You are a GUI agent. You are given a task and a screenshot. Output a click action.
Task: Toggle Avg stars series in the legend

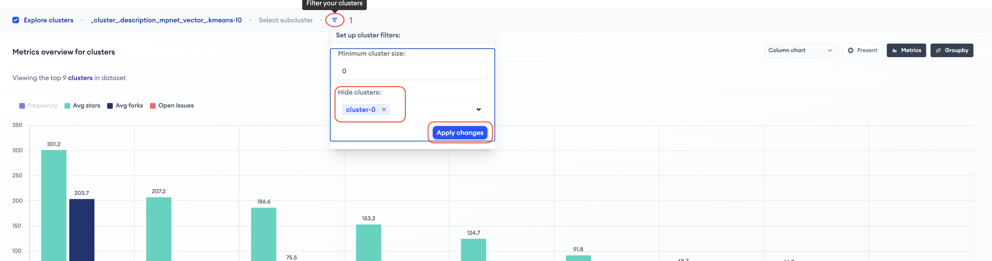82,105
